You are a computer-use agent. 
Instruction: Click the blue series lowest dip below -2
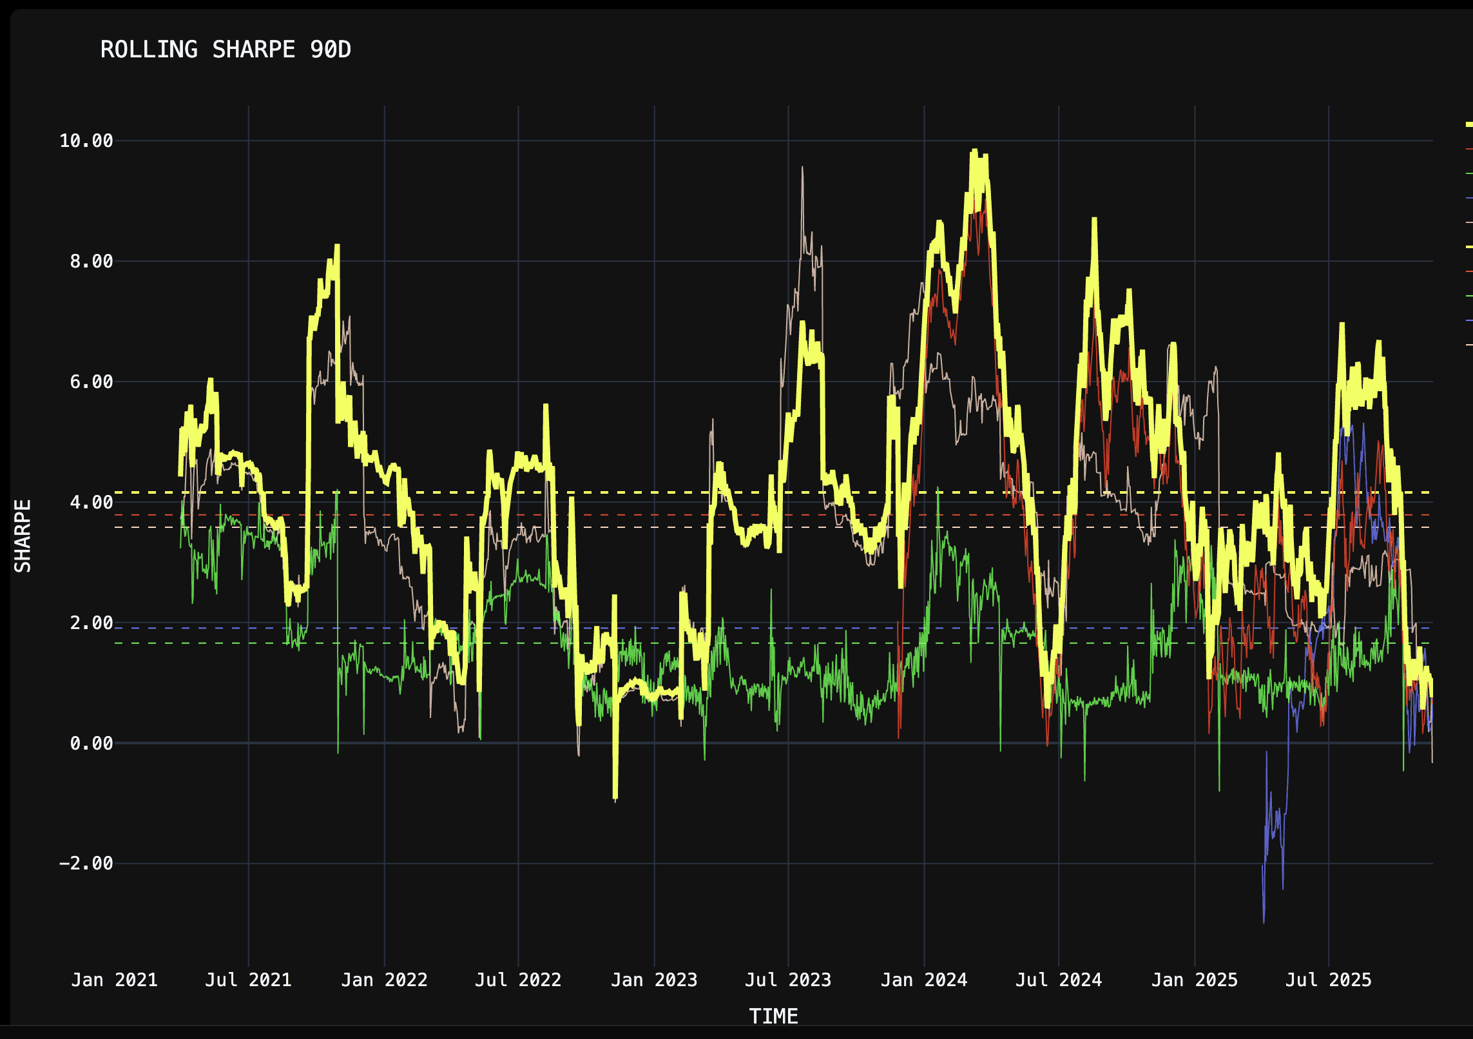click(1264, 920)
